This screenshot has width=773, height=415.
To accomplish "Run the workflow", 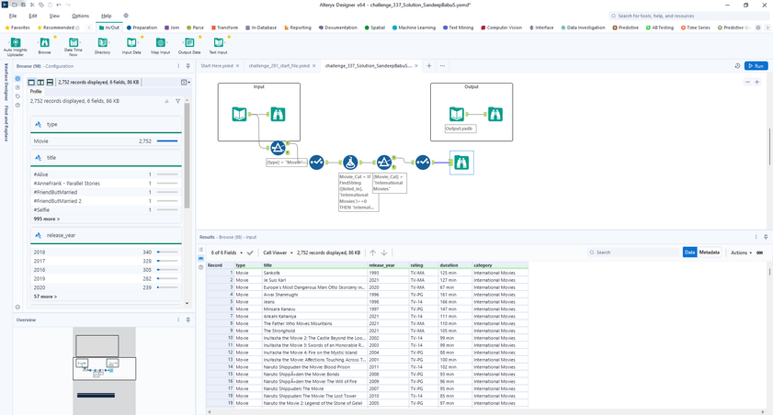I will pyautogui.click(x=756, y=66).
